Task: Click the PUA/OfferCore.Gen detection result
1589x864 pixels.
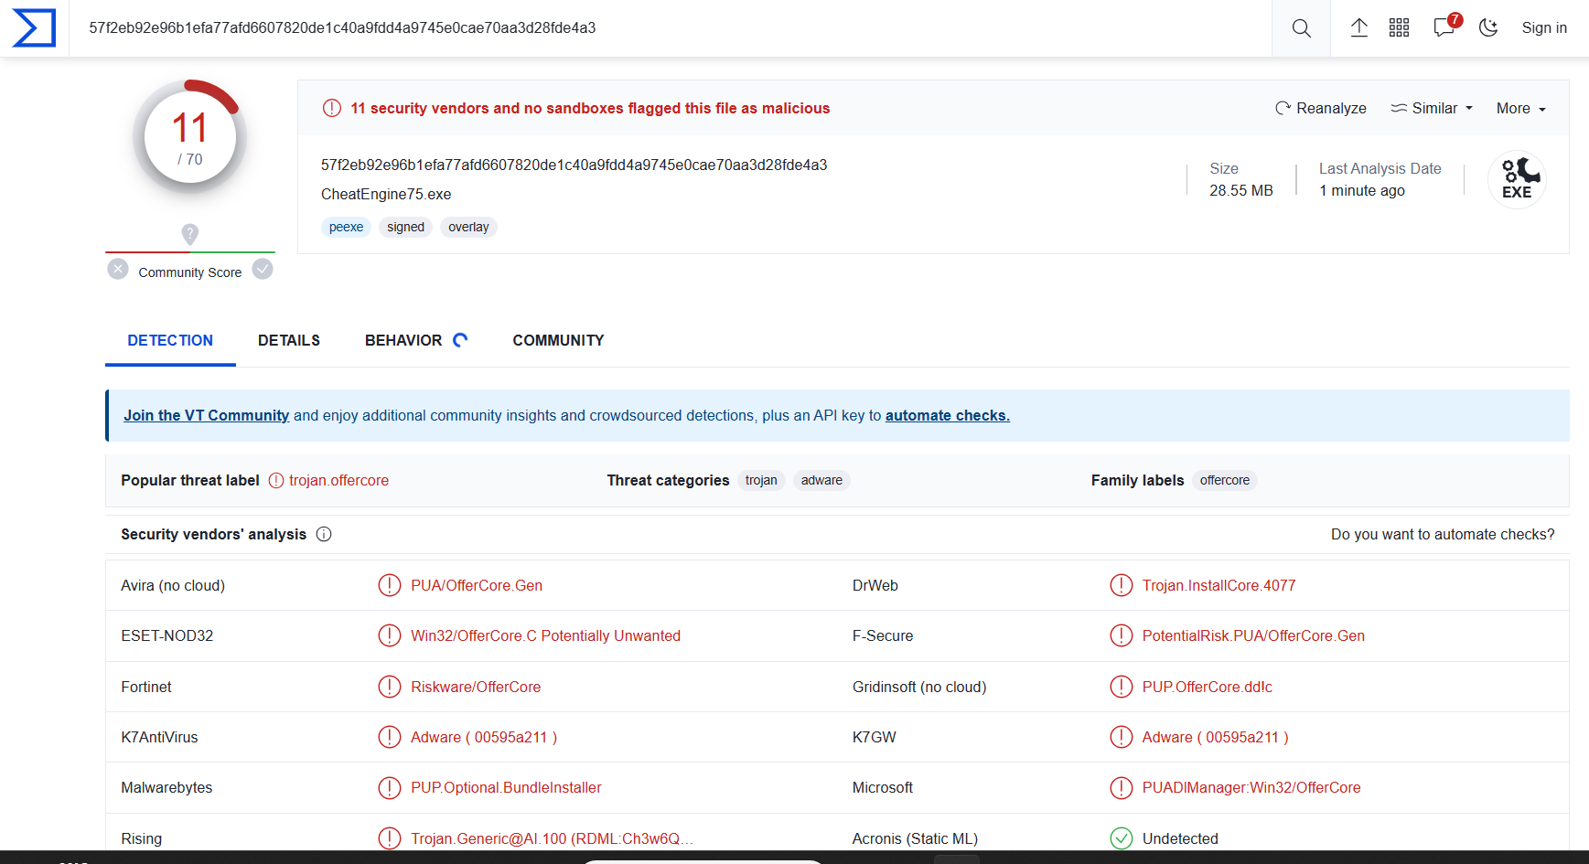Action: (477, 585)
